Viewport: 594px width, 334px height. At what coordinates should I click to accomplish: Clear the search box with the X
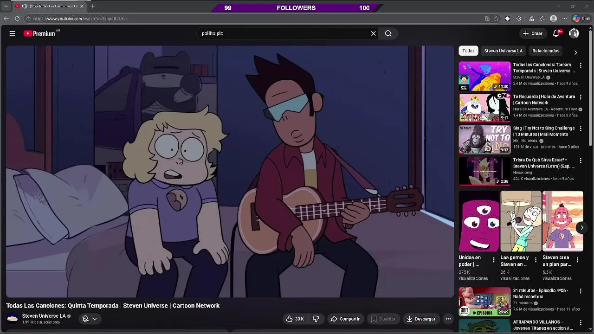tap(373, 33)
